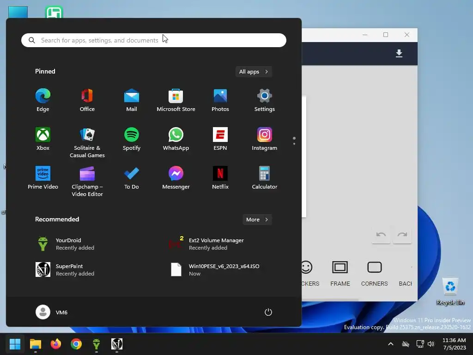Open Settings from pinned apps
The image size is (473, 355).
265,100
